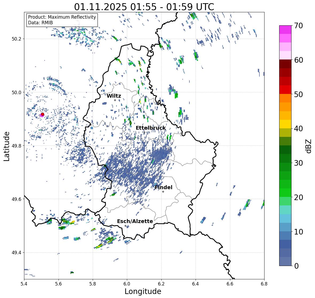This screenshot has height=298, width=315.
Task: Click the timestamp title 01.11.2025 01:55 - 01:59 UTC
Action: [144, 7]
